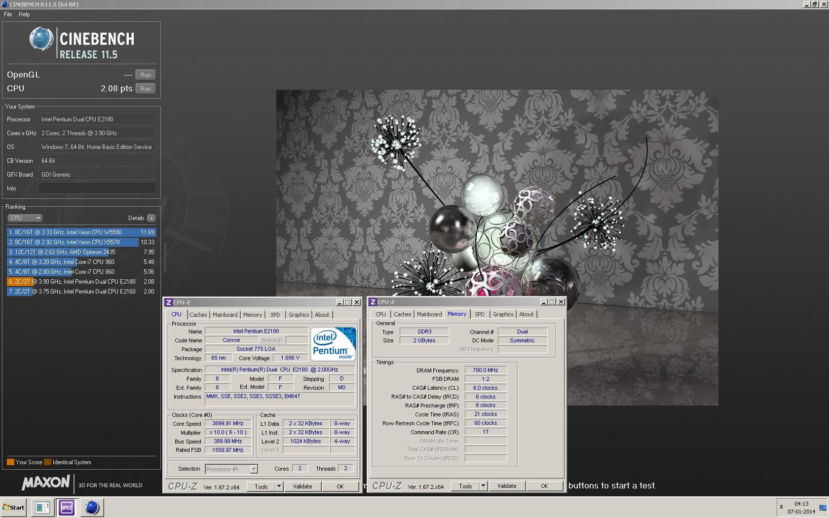
Task: Open the first pinned taskbar program icon
Action: pyautogui.click(x=42, y=507)
